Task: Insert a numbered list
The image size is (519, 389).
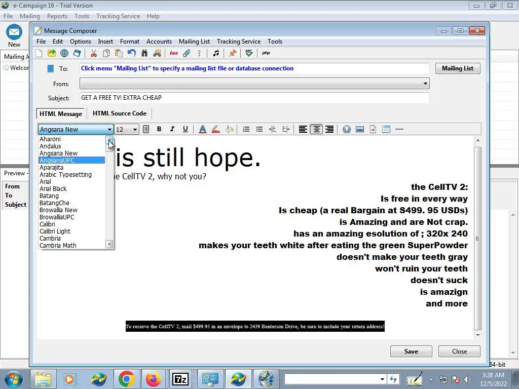Action: [246, 129]
